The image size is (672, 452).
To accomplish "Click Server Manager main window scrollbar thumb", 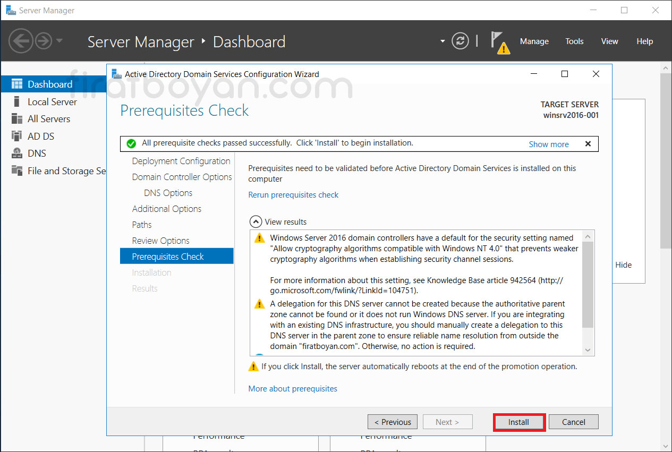I will coord(666,161).
